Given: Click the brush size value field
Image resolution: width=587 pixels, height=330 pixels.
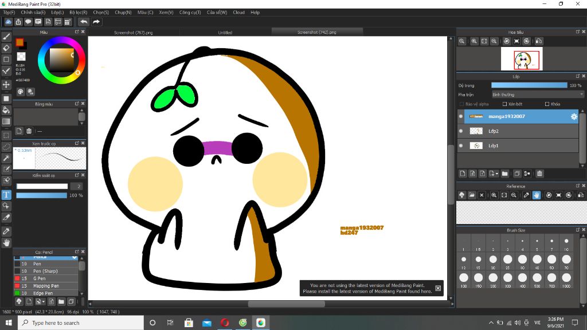Looking at the screenshot, I should pyautogui.click(x=76, y=186).
